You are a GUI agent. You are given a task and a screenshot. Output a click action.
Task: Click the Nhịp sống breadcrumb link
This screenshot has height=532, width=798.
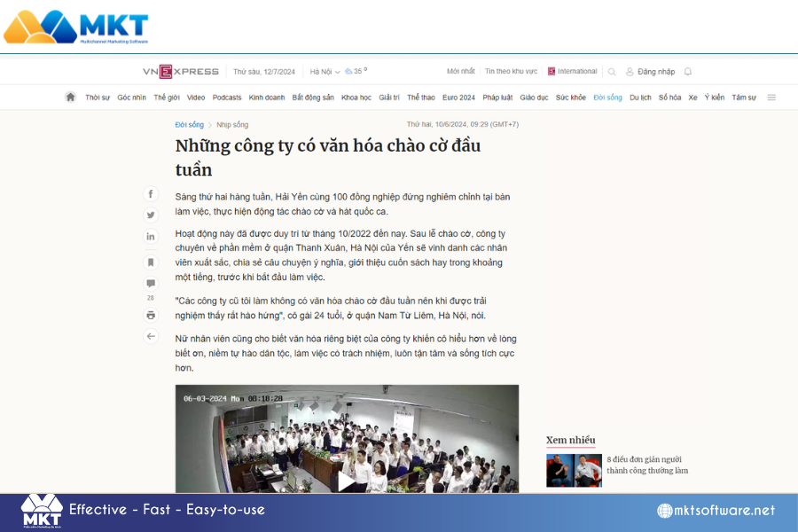(232, 124)
